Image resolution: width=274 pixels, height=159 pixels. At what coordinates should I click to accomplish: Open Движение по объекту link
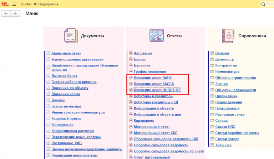(x=70, y=88)
